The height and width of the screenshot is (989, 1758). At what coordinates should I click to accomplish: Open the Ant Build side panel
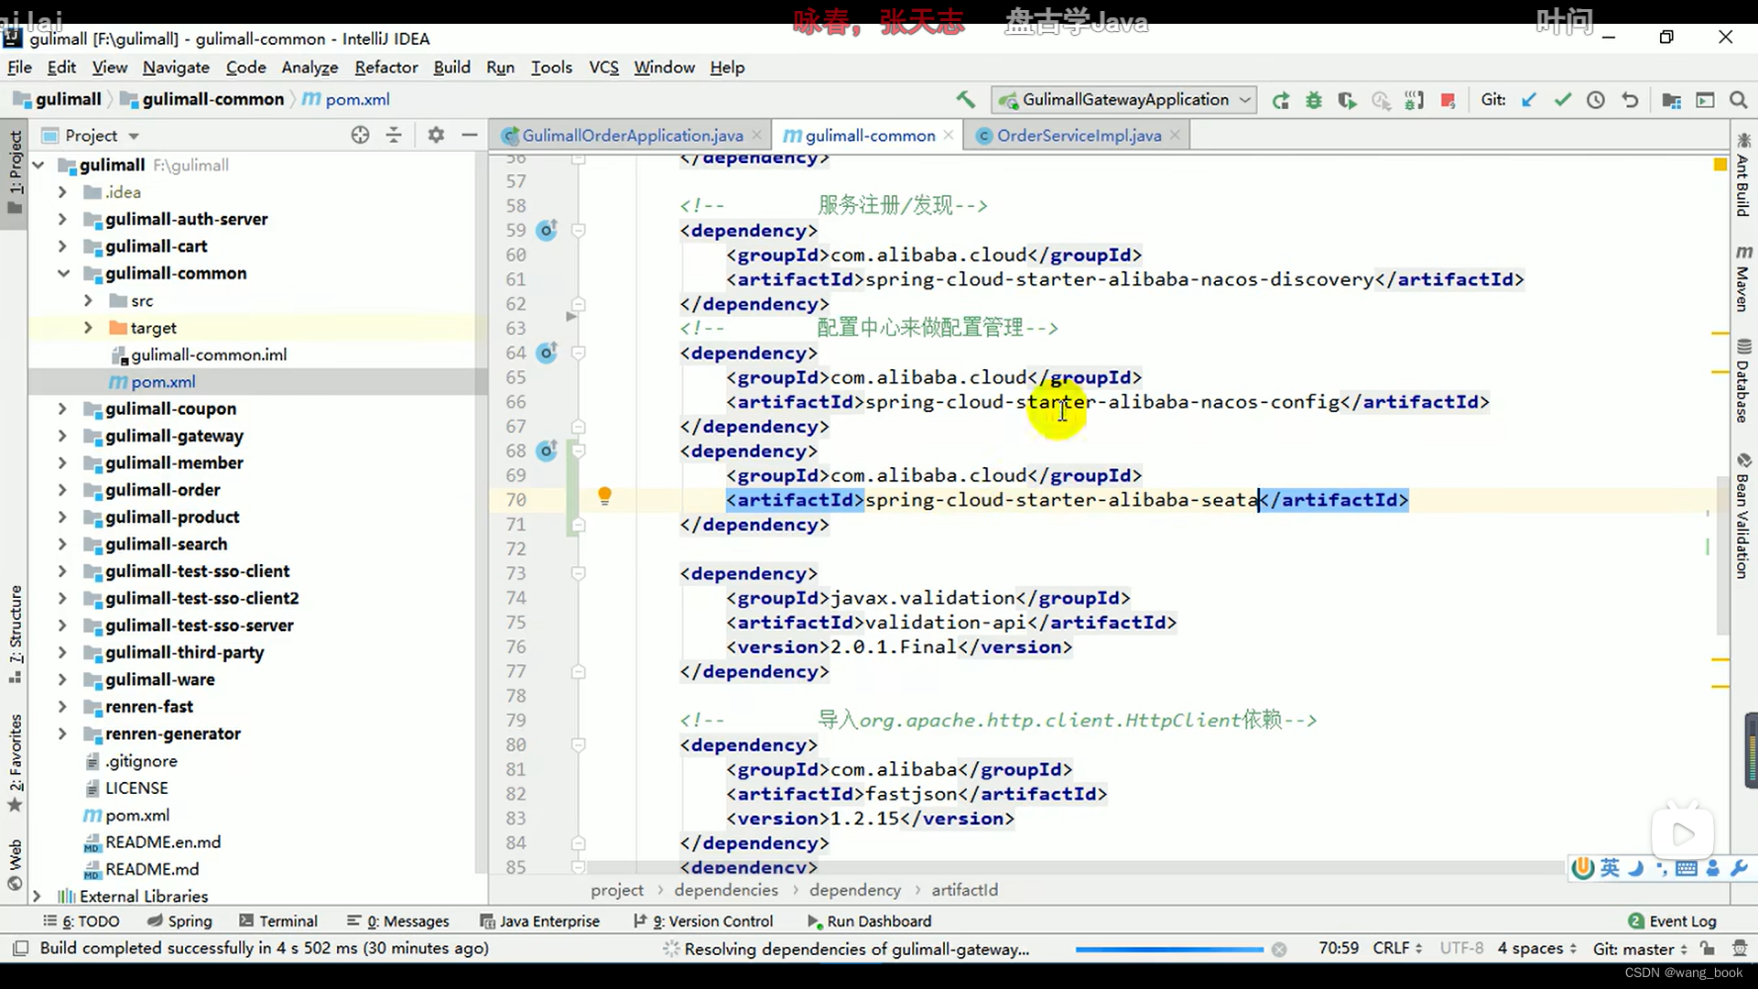[1743, 175]
